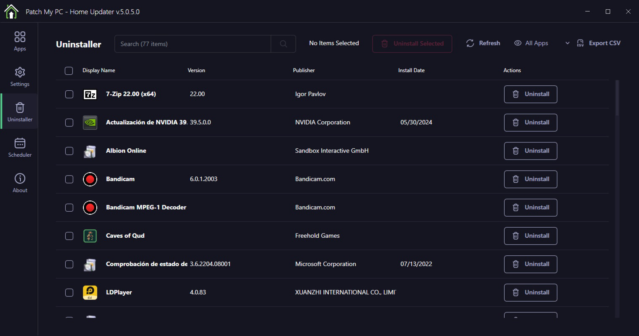Image resolution: width=639 pixels, height=336 pixels.
Task: Sort by Publisher column header
Action: 304,71
